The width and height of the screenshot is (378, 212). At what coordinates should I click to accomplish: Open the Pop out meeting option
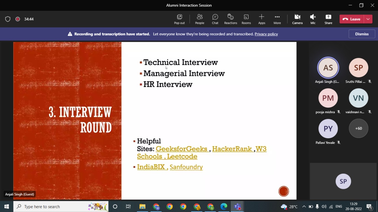(179, 19)
